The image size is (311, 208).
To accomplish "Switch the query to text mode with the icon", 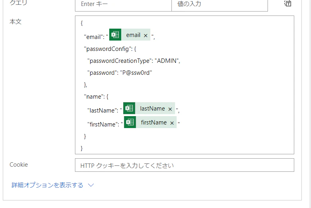I will pos(287,3).
